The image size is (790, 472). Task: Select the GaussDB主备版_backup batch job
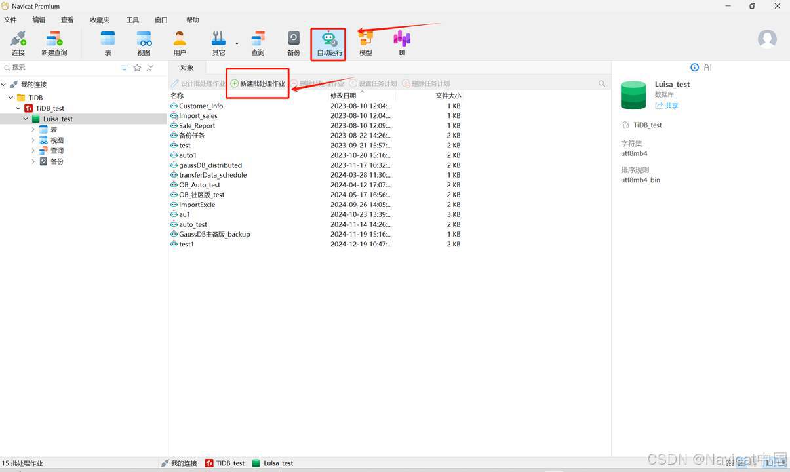(x=214, y=234)
